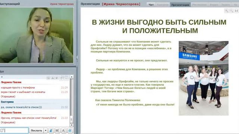Open the dimmed tab right of Презентация

199,5
